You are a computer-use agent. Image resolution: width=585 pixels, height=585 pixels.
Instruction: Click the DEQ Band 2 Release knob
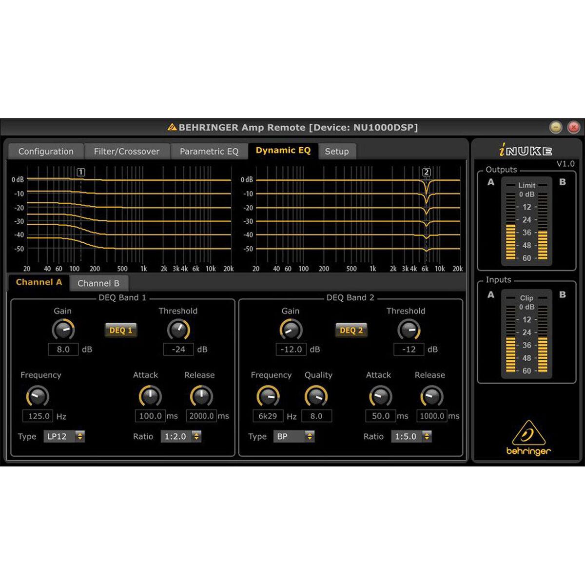click(x=432, y=396)
